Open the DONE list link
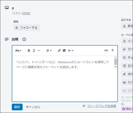This screenshot has width=133, height=113. pos(26,13)
